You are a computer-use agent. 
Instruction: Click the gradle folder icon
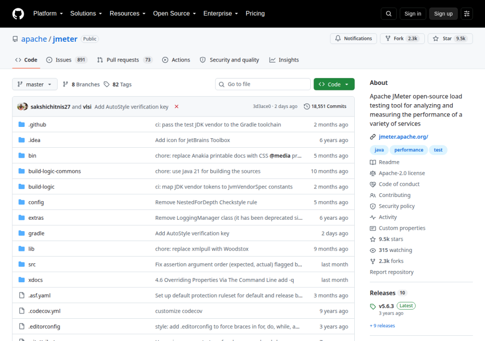coord(22,233)
